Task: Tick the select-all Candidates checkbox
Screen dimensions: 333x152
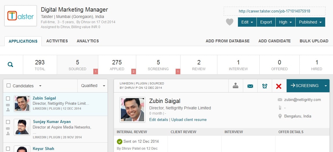Action: click(x=9, y=86)
